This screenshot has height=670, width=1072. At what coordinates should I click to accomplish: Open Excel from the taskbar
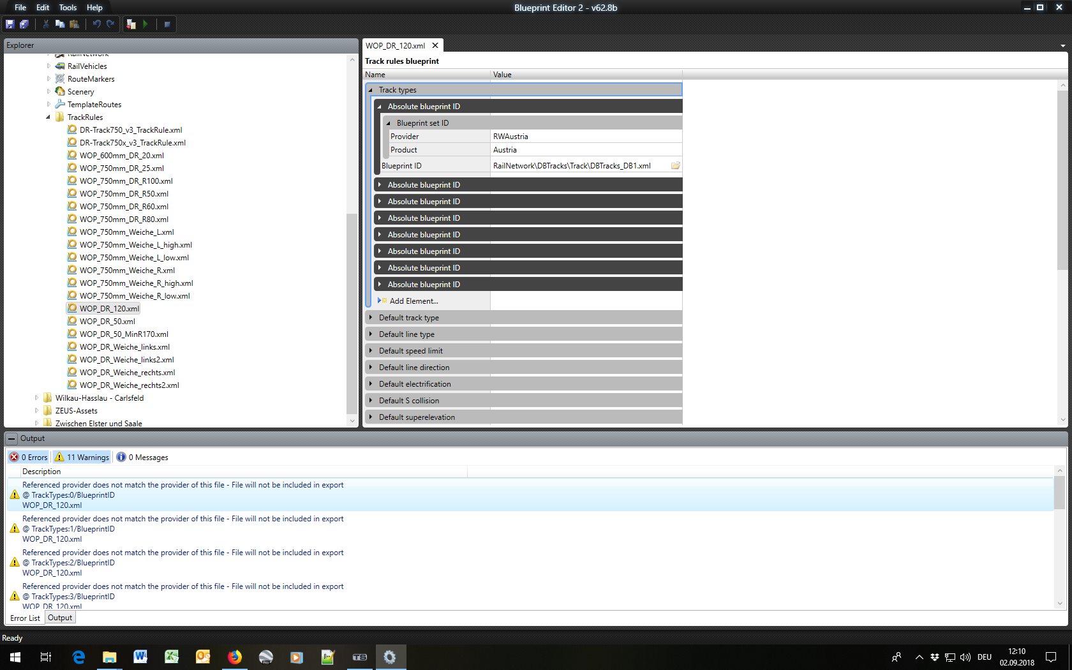(172, 657)
